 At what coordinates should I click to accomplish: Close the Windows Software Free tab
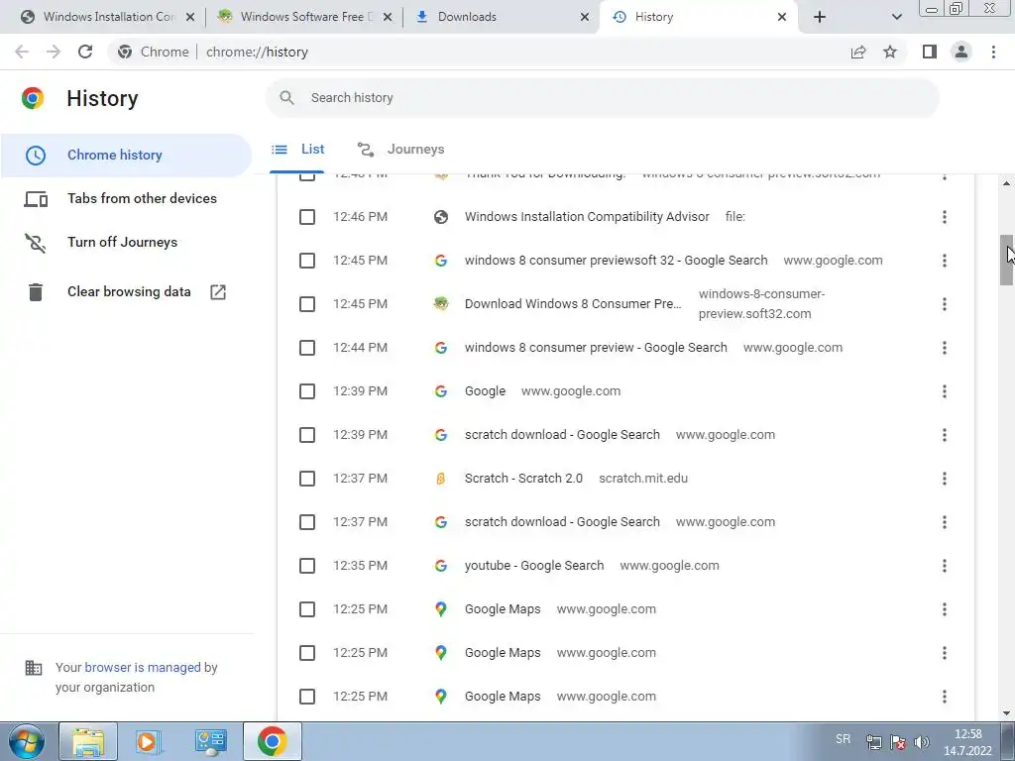point(388,17)
